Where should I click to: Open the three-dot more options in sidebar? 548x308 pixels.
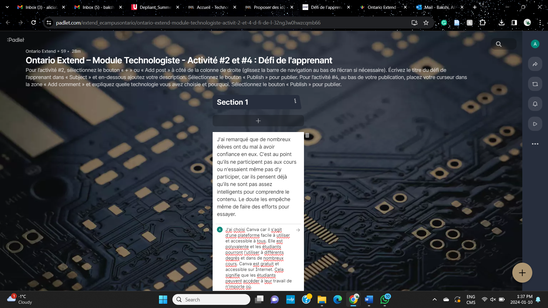click(x=535, y=144)
